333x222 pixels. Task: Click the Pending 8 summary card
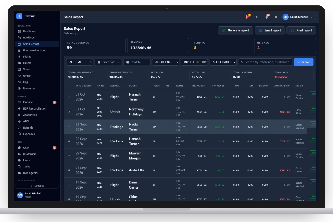point(221,46)
